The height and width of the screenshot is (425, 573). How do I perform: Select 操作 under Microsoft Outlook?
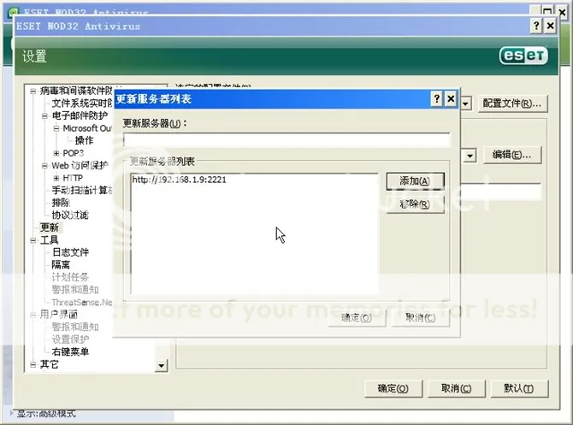click(84, 140)
